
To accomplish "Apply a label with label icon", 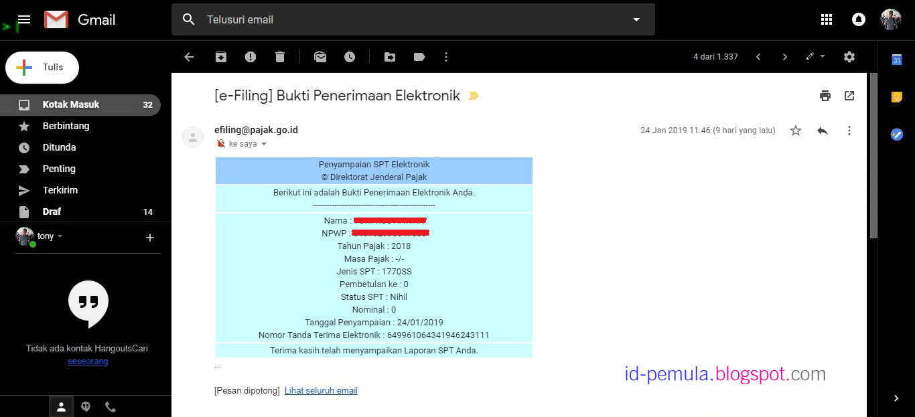I will pos(419,57).
